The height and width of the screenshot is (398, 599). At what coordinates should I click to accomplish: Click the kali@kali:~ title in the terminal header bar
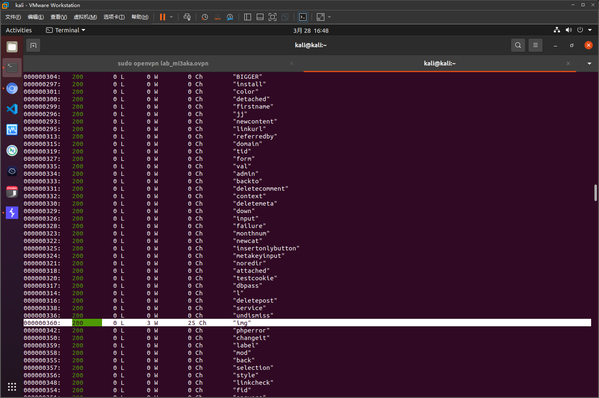[311, 45]
